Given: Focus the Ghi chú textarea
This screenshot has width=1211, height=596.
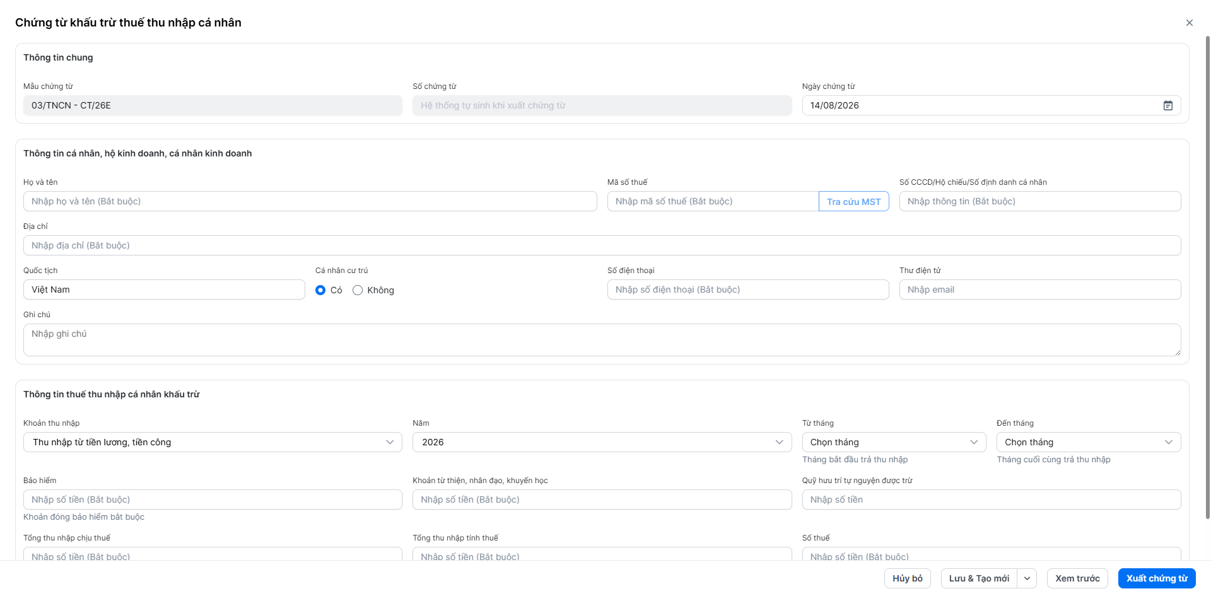Looking at the screenshot, I should point(602,340).
